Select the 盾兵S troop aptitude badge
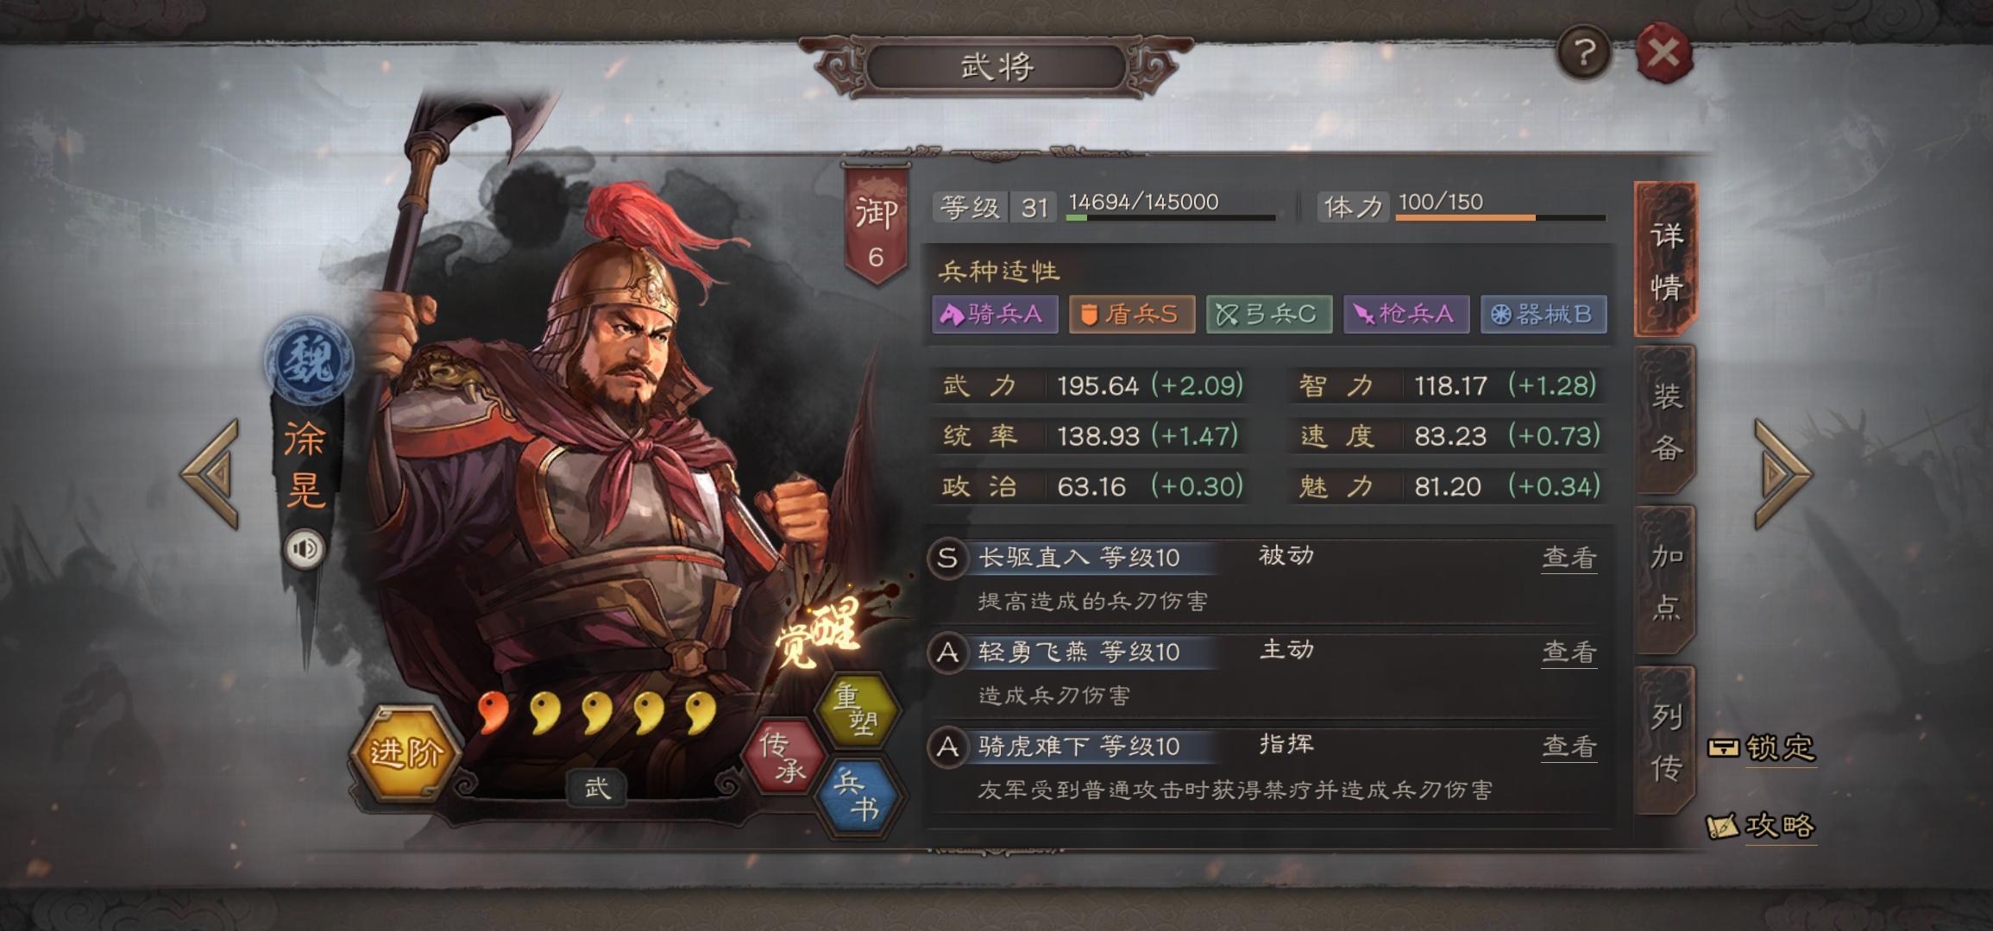 pyautogui.click(x=1132, y=314)
